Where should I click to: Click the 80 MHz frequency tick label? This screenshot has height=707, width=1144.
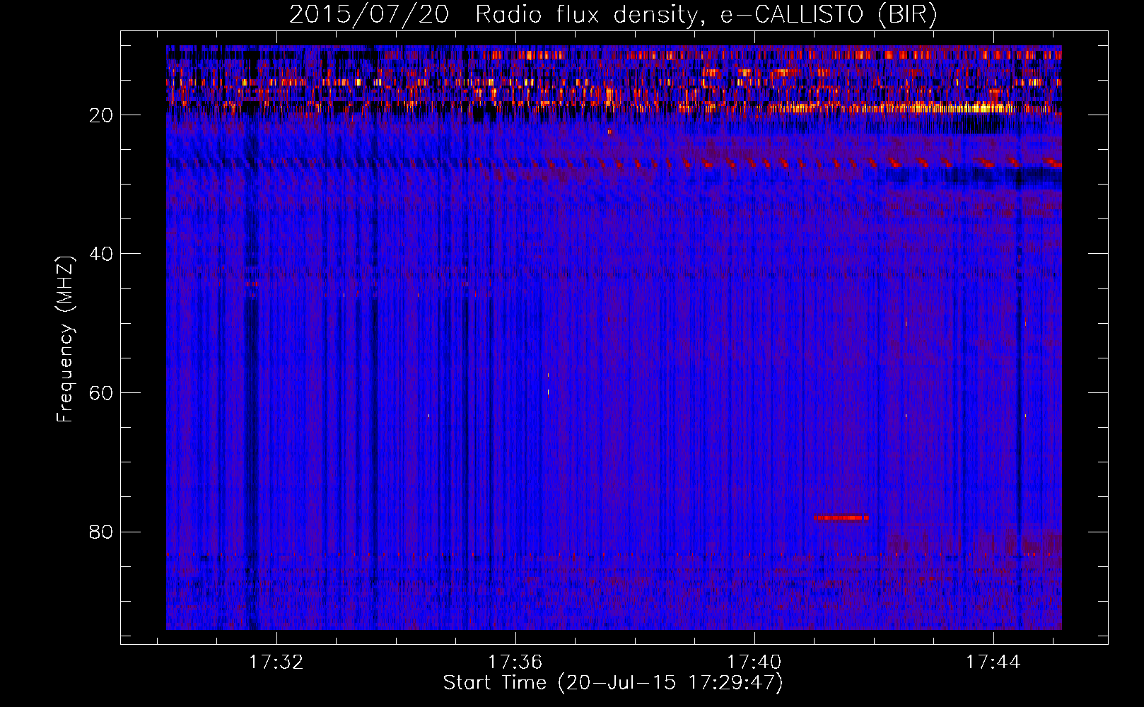click(101, 532)
